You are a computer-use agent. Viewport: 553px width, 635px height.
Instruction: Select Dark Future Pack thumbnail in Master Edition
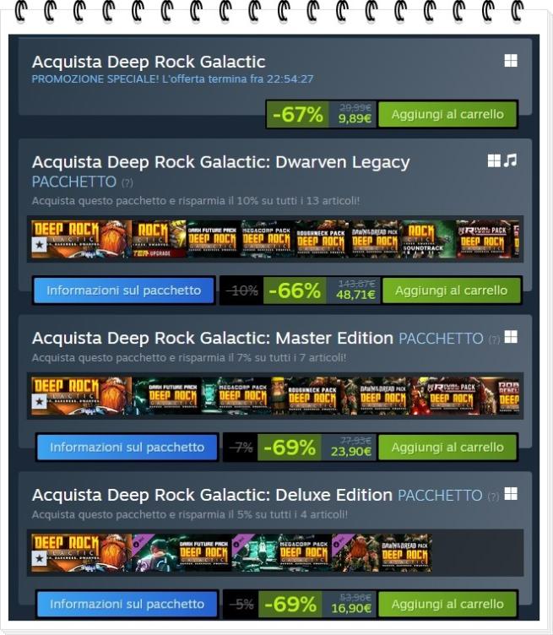point(167,396)
